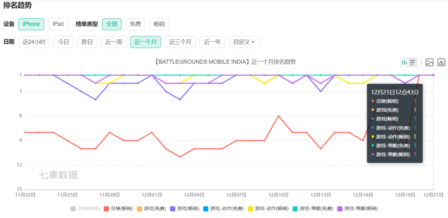Toggle the 游戏-动作(免费) legend series
Screen dimensions: 448x218
pyautogui.click(x=224, y=208)
